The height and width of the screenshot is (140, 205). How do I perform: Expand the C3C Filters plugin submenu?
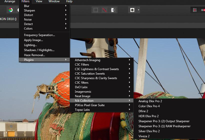coord(101,65)
